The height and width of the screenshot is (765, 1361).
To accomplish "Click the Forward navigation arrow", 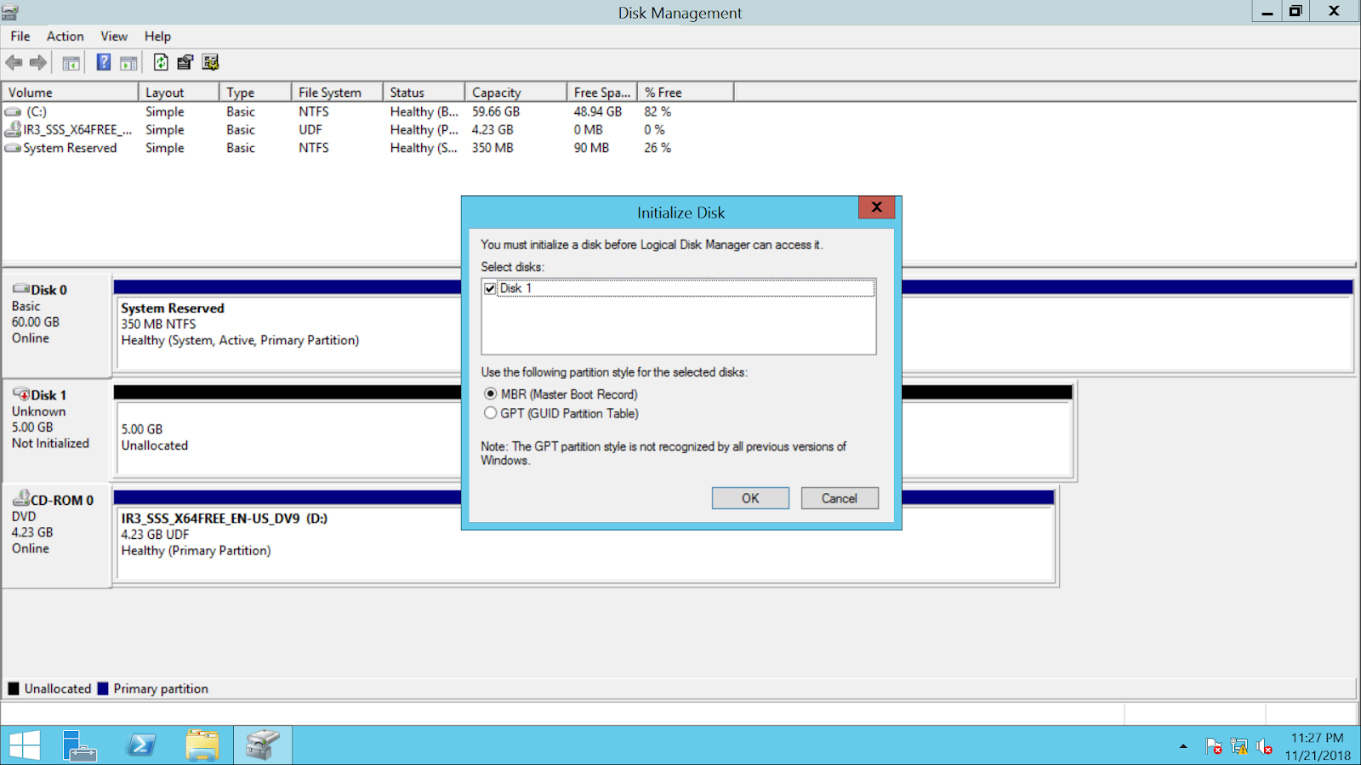I will 37,62.
